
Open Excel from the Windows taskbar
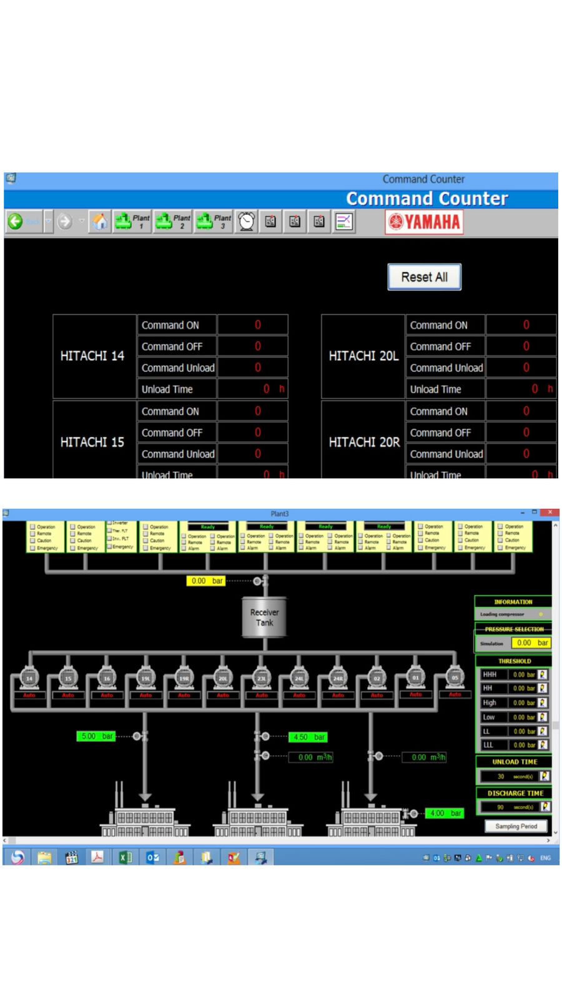point(126,857)
